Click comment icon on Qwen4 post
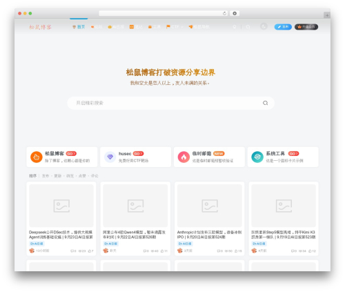This screenshot has width=345, height=292. [145, 251]
